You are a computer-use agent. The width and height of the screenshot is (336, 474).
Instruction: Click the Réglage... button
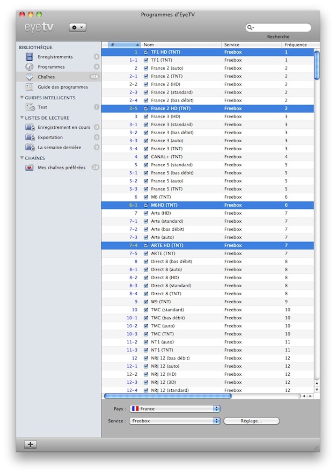point(251,421)
